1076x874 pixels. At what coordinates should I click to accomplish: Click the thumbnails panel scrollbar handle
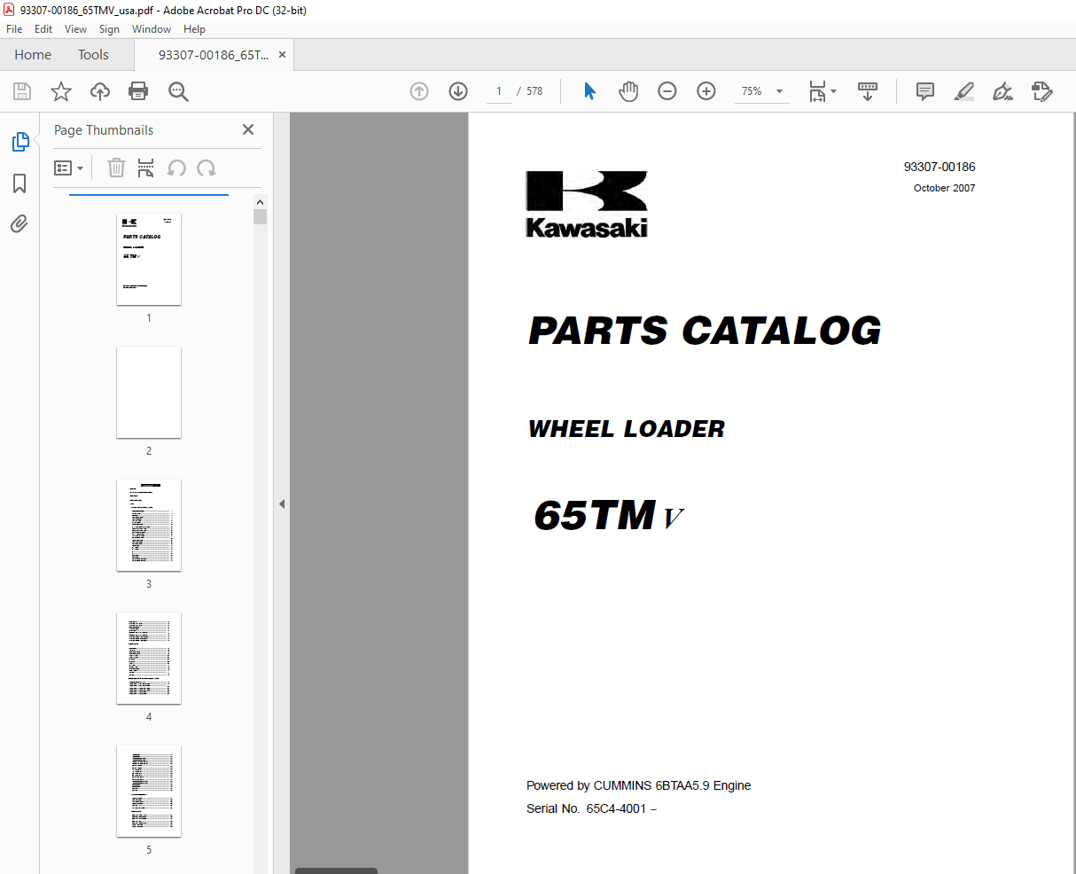[x=260, y=216]
